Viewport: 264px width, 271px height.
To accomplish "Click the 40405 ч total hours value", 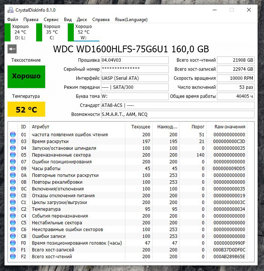I will (x=236, y=96).
